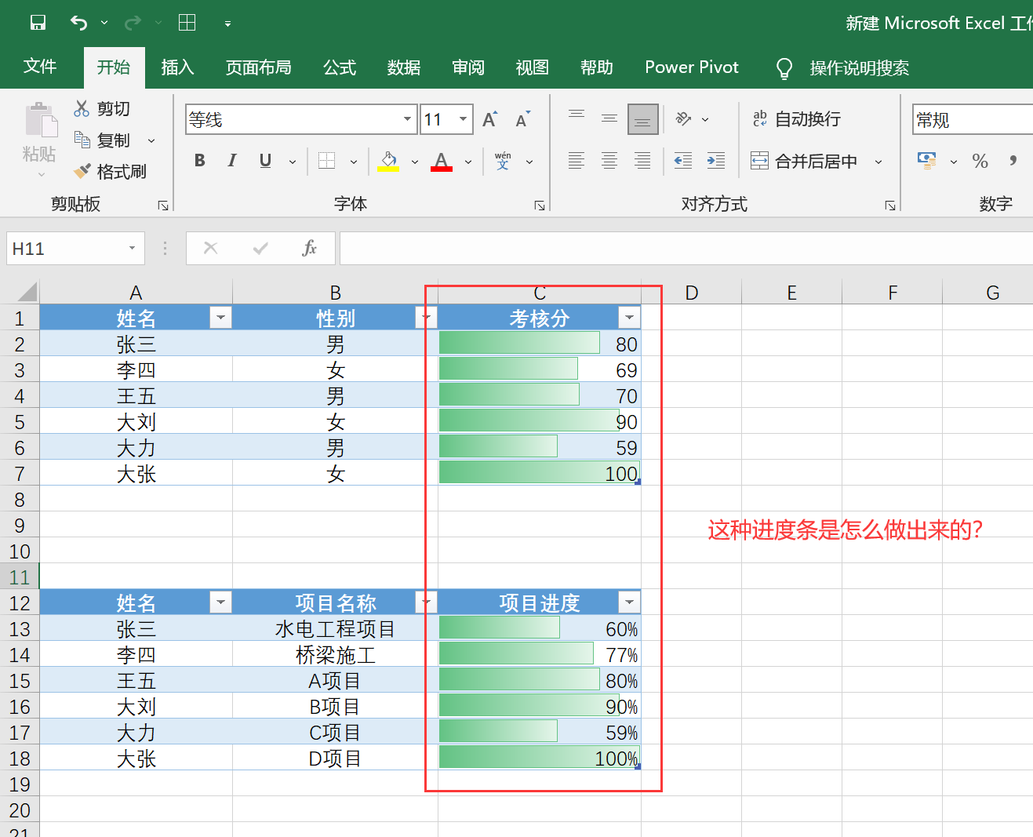The image size is (1033, 837).
Task: Toggle bold formatting with the B icon
Action: (x=199, y=160)
